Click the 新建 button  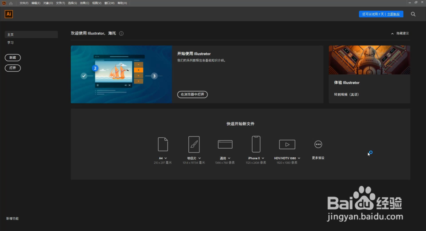[x=13, y=58]
